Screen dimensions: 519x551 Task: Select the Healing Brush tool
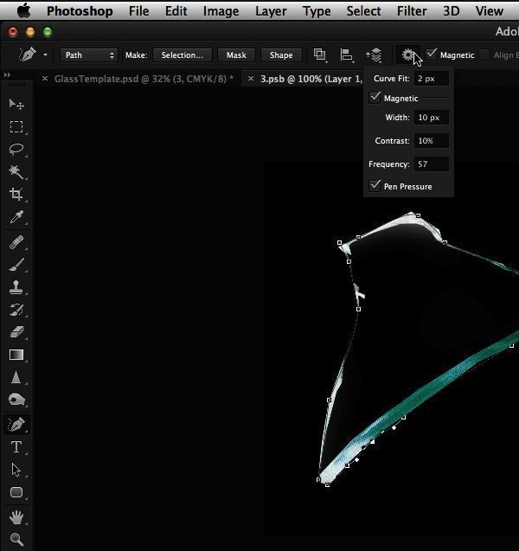(16, 242)
